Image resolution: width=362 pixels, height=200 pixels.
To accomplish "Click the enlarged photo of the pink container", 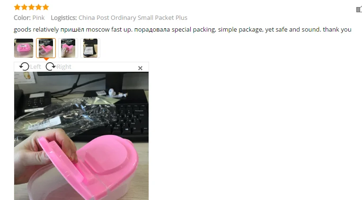I will click(x=81, y=136).
